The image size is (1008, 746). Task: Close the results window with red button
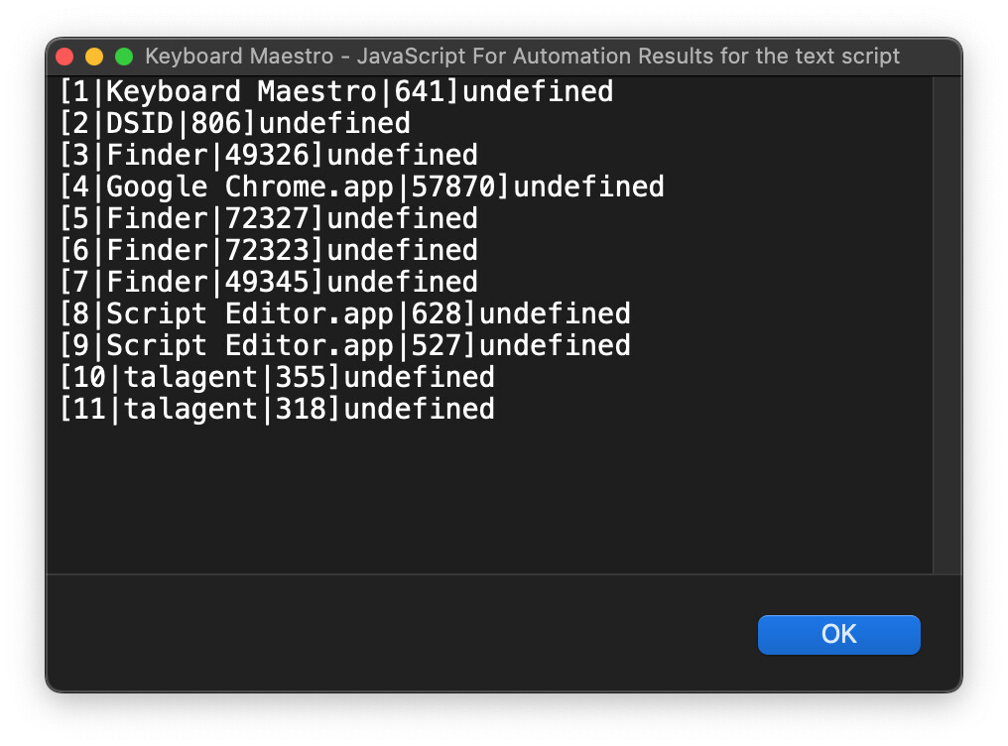coord(65,57)
